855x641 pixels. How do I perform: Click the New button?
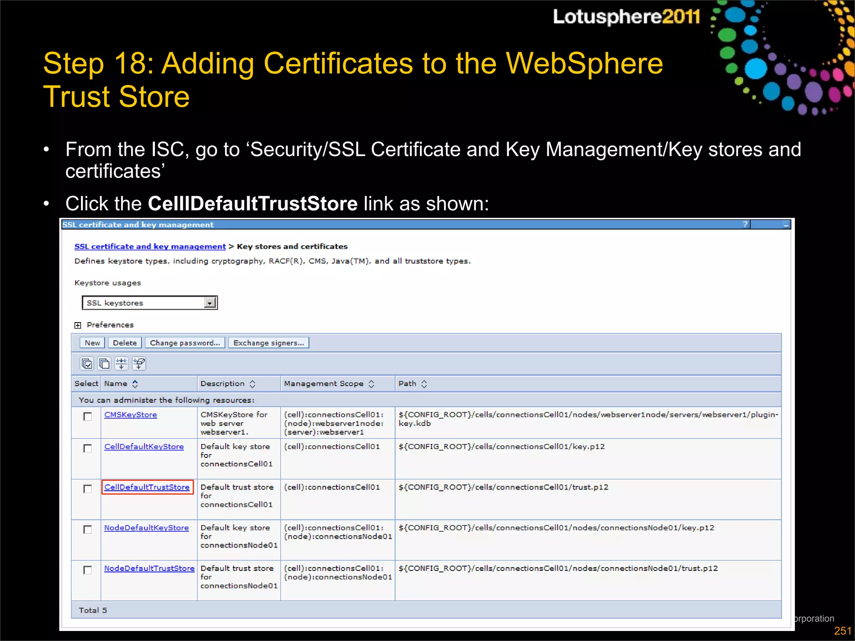92,343
